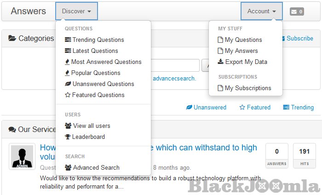This screenshot has width=322, height=195.
Task: Select Most Answered Questions menu entry
Action: click(106, 62)
